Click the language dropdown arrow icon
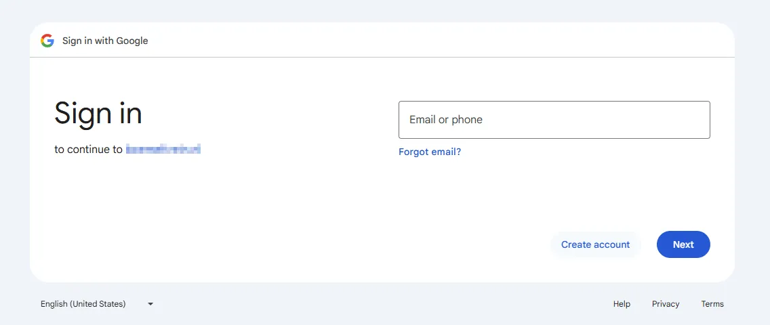 coord(150,304)
